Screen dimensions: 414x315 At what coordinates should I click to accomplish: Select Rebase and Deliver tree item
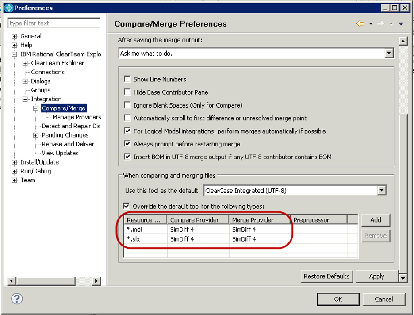point(68,144)
